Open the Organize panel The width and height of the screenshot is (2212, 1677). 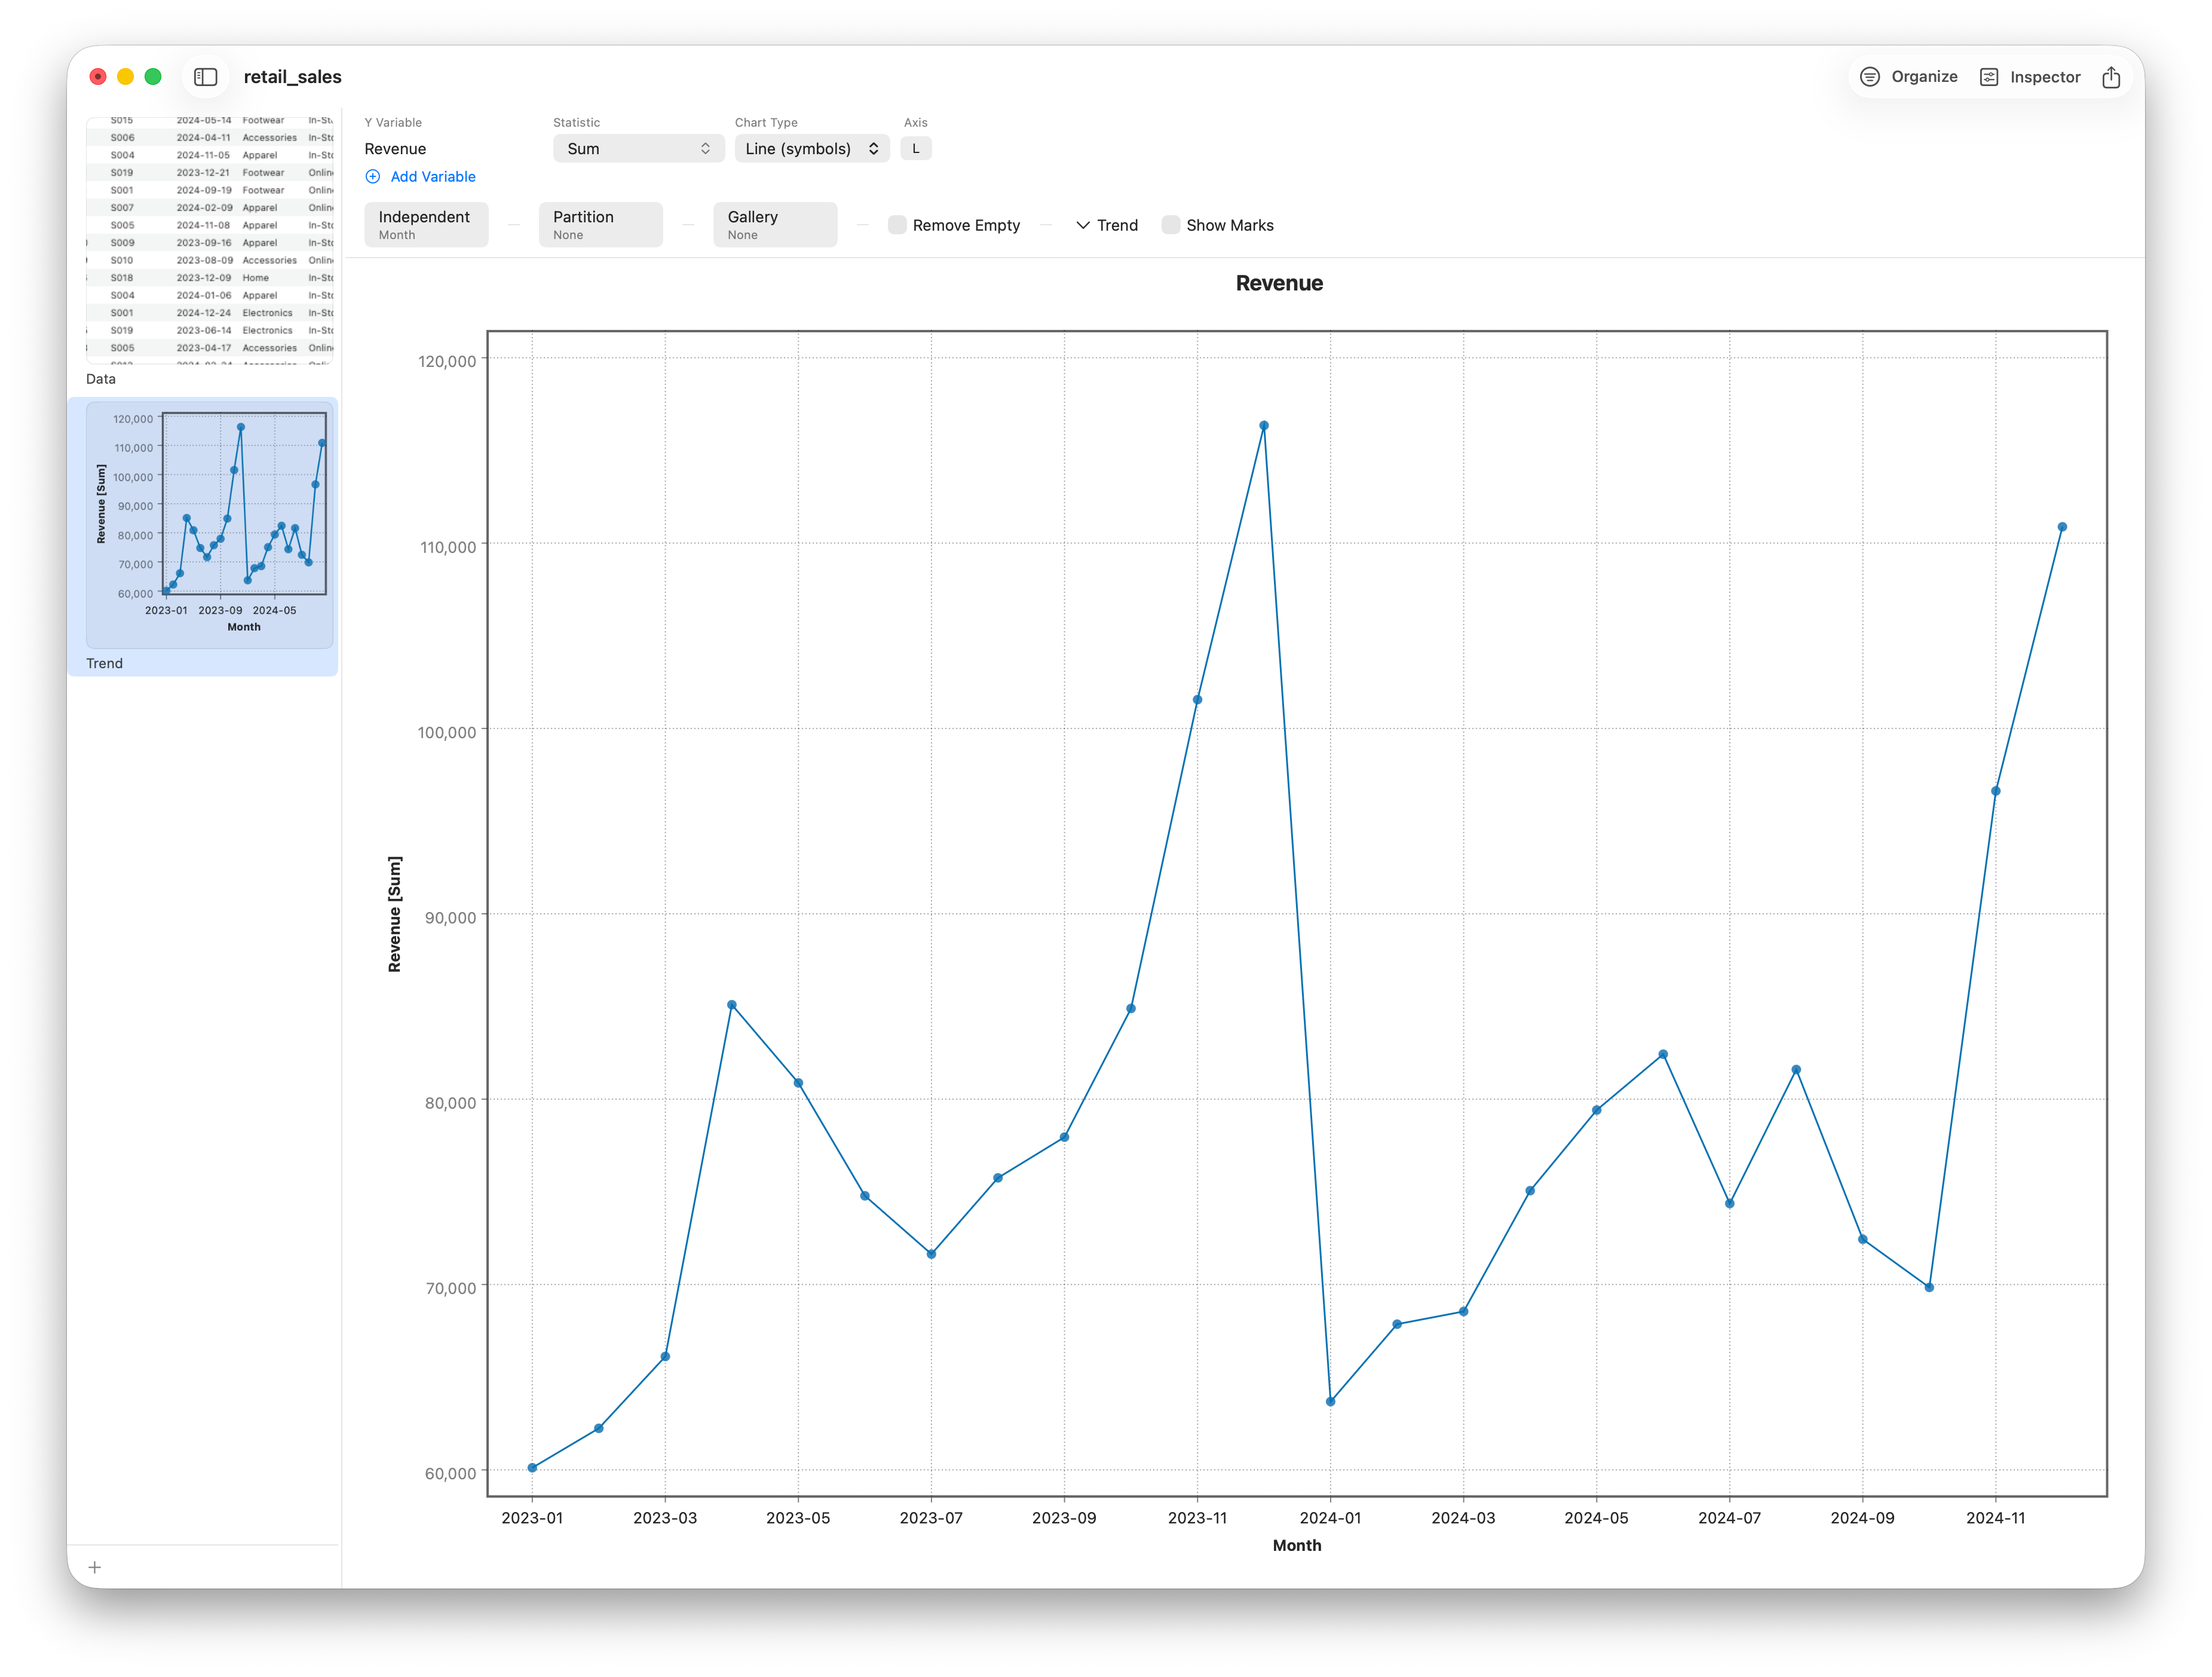1908,77
